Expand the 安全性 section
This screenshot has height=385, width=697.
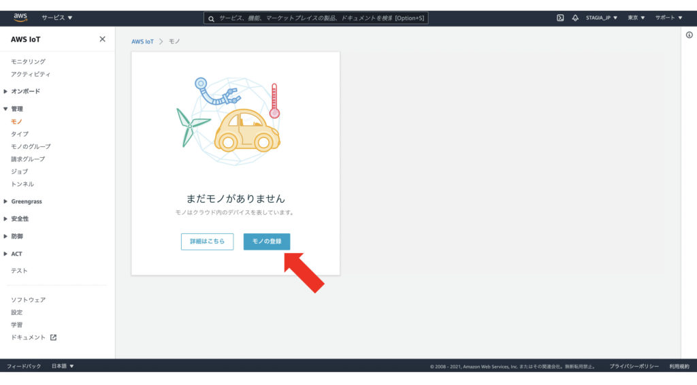(20, 219)
